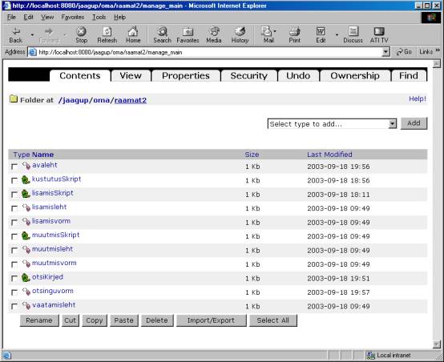Click the Import/Export button
The width and height of the screenshot is (444, 362).
tap(212, 320)
